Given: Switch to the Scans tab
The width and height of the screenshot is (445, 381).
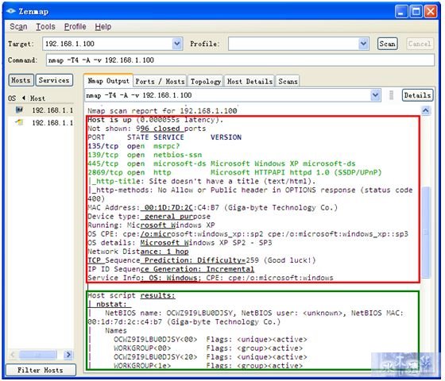Looking at the screenshot, I should (x=288, y=82).
